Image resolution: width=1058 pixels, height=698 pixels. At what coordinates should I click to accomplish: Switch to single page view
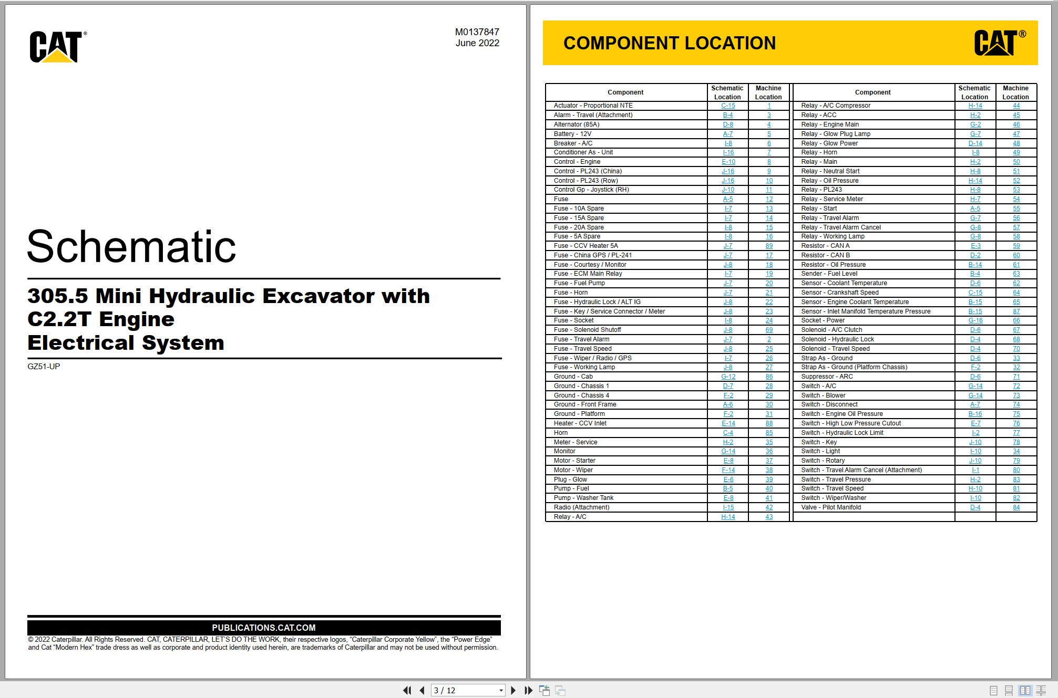(x=993, y=691)
